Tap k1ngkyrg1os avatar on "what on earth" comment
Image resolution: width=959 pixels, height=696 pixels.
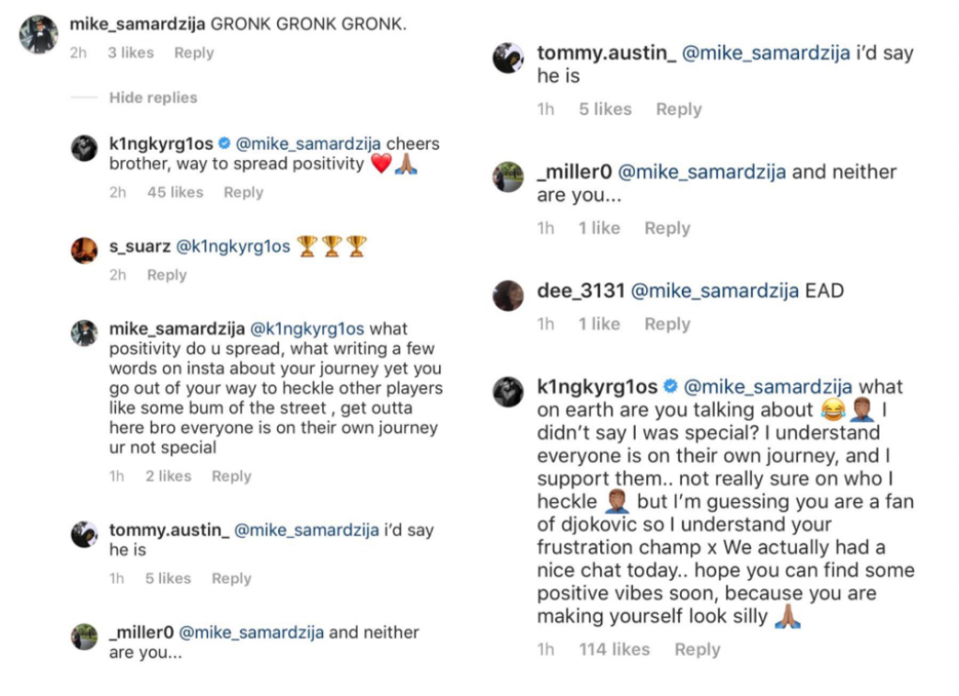508,393
